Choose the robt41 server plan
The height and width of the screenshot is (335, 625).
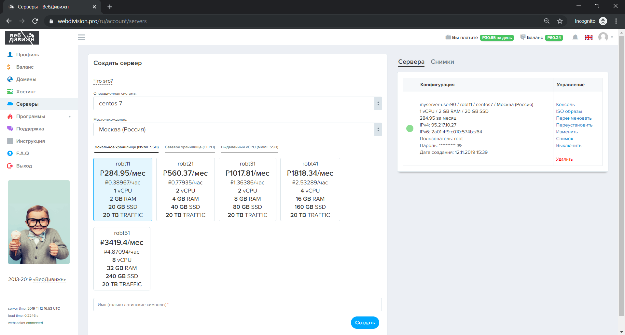pos(310,189)
